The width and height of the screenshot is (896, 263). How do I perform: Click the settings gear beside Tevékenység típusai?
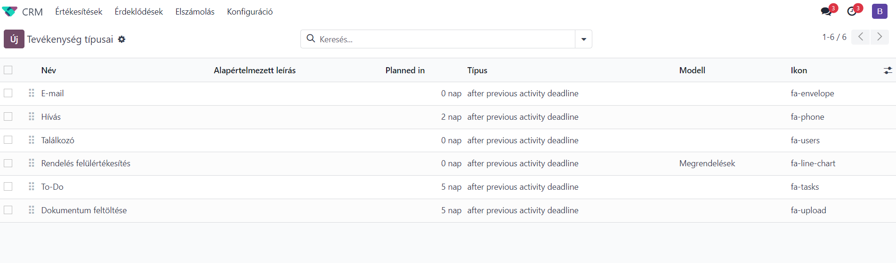(121, 39)
